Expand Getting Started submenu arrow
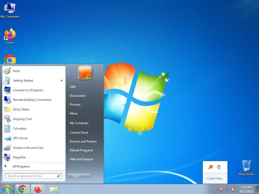Viewport: 259px width, 194px height. click(x=62, y=81)
